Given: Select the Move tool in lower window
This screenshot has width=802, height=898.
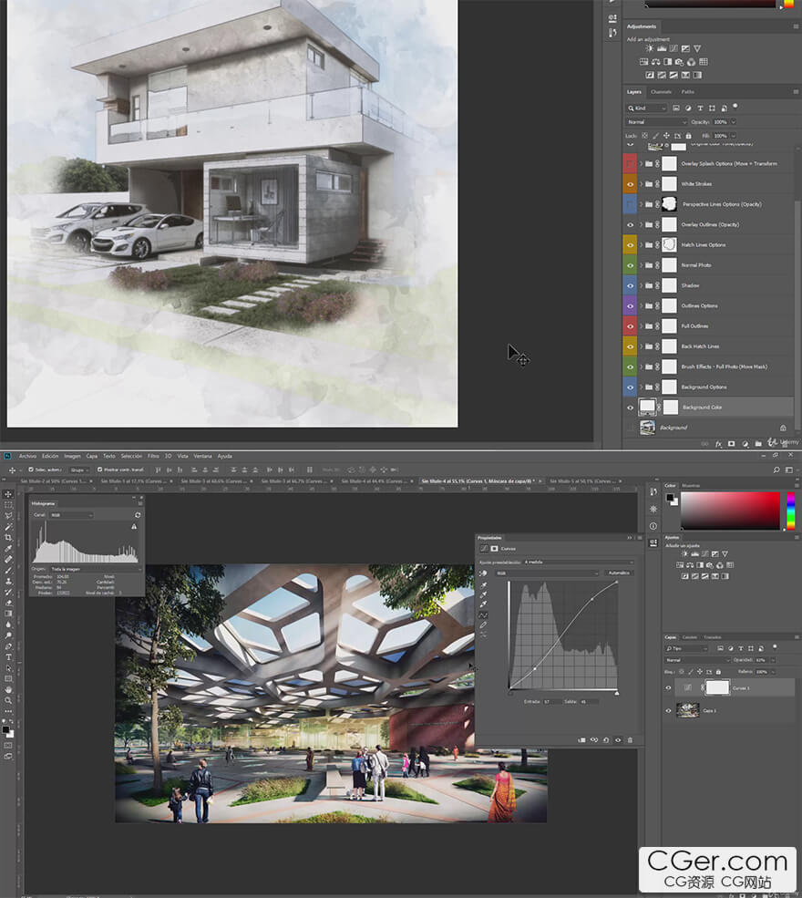Looking at the screenshot, I should 8,493.
